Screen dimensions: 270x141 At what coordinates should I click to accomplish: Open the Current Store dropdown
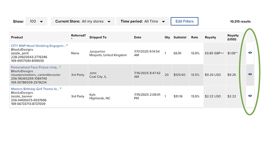83,21
